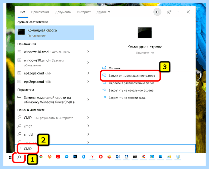
Task: Click the search box containing CMD
Action: pos(105,149)
